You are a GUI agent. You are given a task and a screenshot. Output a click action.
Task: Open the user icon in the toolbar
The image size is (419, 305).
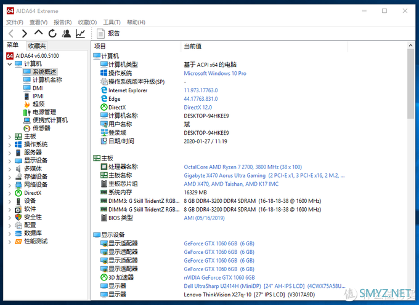(x=67, y=33)
